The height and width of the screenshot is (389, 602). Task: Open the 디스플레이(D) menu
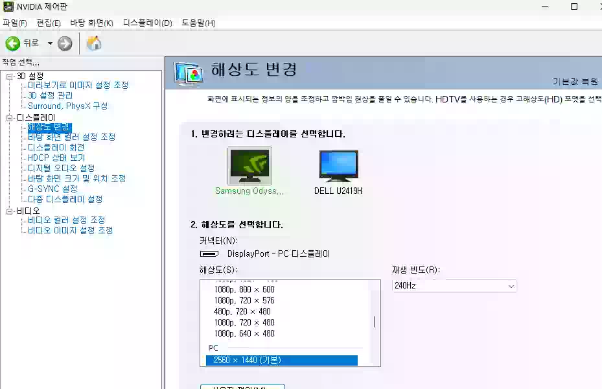(148, 23)
